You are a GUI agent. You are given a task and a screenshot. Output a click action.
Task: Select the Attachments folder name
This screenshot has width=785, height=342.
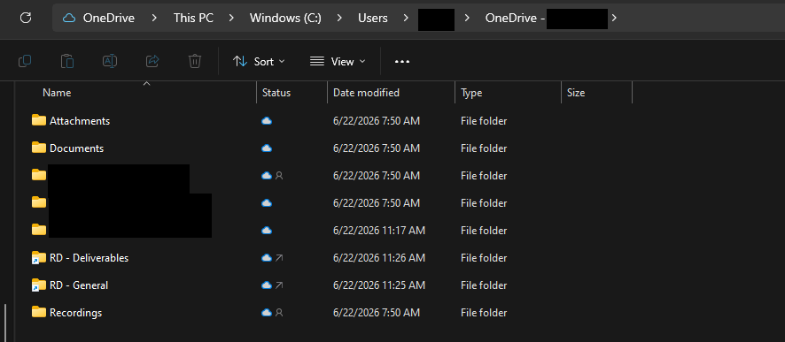point(80,121)
